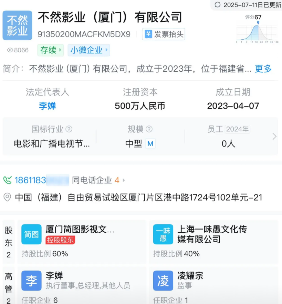Image resolution: width=282 pixels, height=304 pixels.
Task: Click the M size badge next to 中型
Action: click(x=150, y=144)
